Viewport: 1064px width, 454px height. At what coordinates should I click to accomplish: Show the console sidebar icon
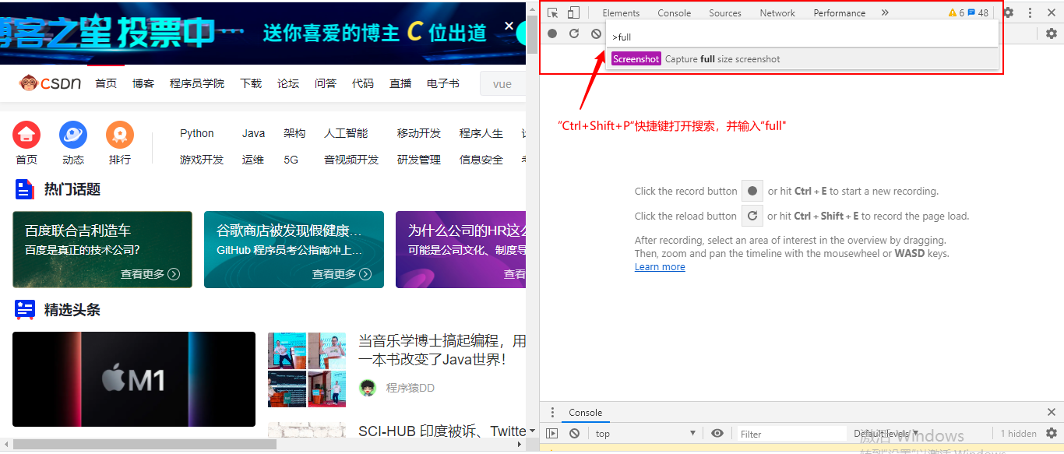pyautogui.click(x=552, y=434)
